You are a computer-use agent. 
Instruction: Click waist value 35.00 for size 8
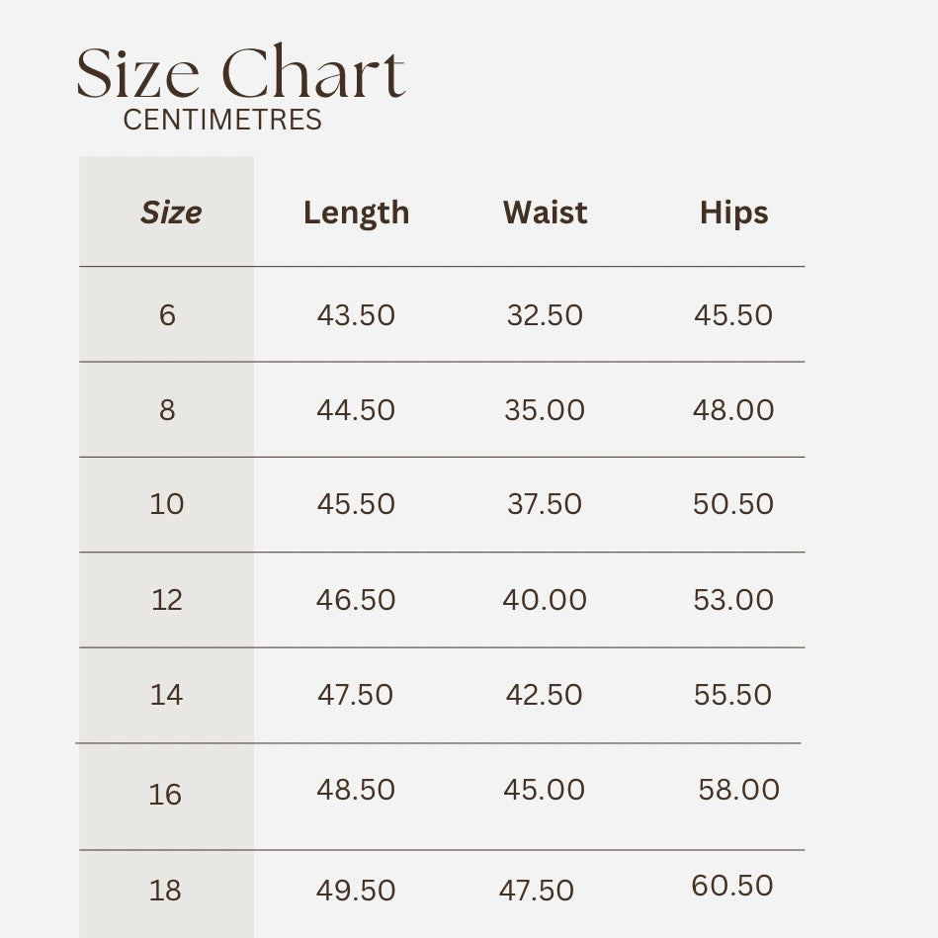coord(545,410)
